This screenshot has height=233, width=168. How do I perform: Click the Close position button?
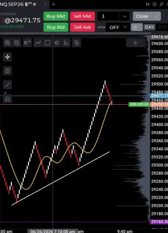click(142, 16)
